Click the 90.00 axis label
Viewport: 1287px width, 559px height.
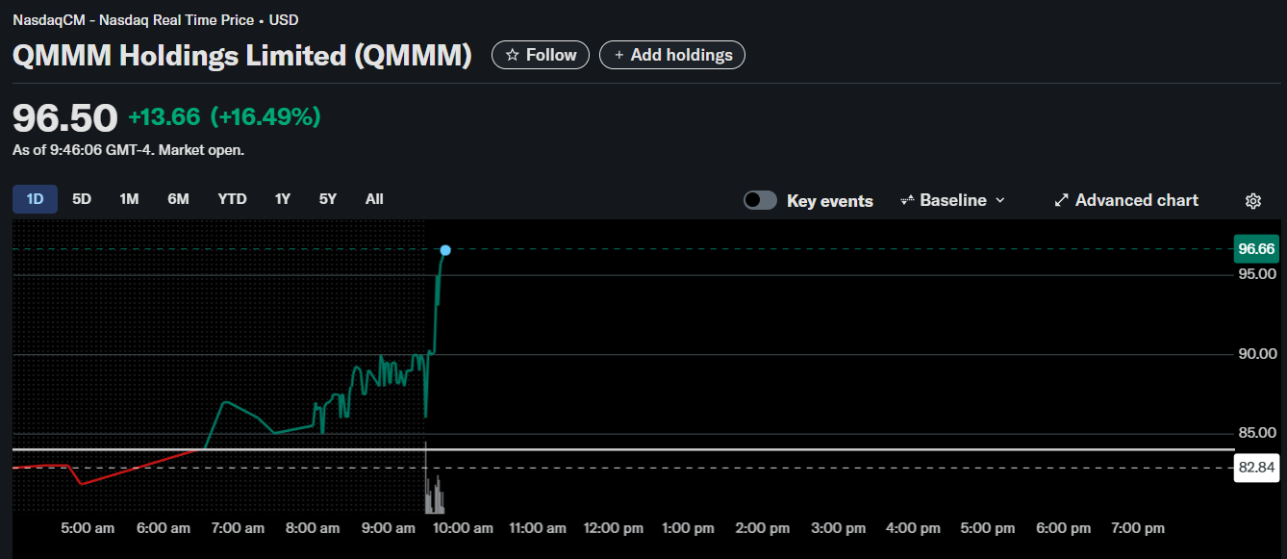click(x=1256, y=354)
